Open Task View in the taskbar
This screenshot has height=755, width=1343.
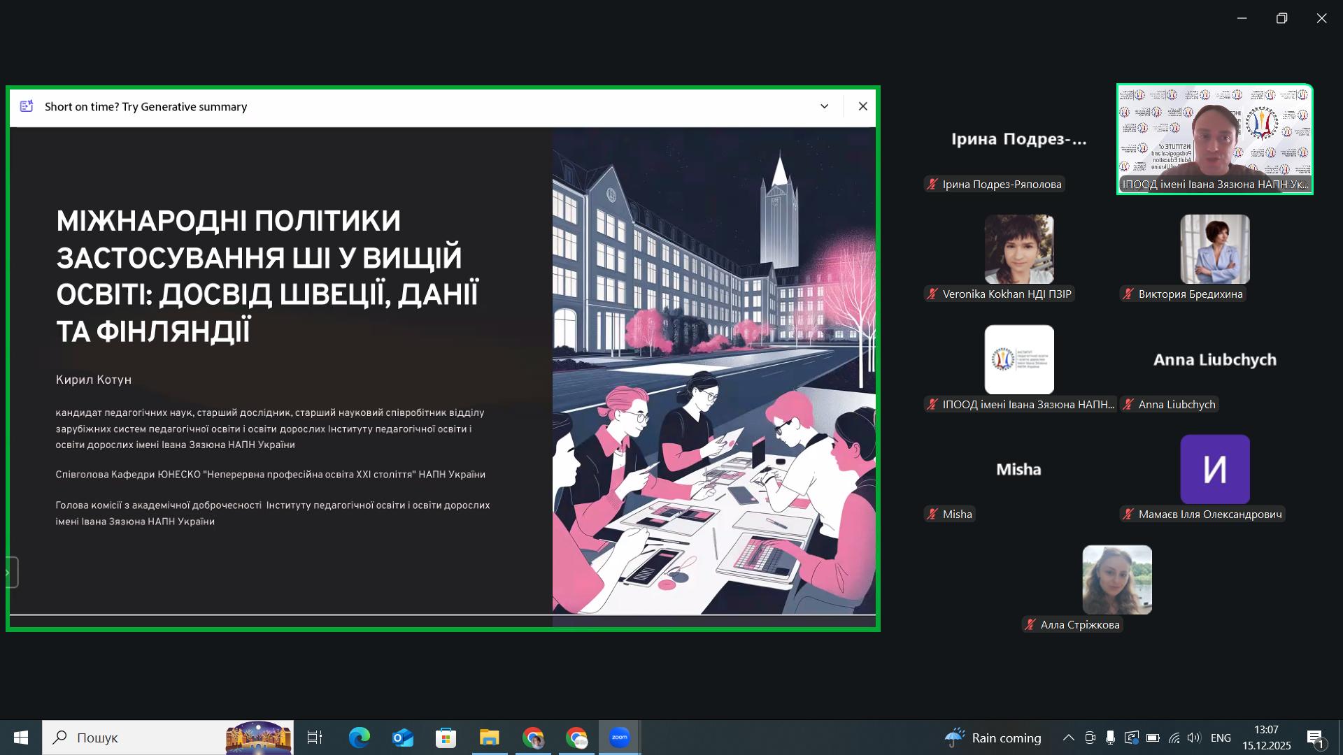point(315,738)
